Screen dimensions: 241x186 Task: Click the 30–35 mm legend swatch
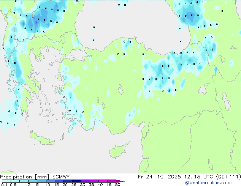86,181
